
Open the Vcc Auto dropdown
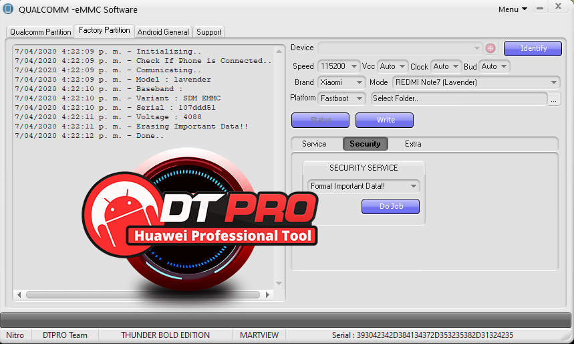(392, 66)
